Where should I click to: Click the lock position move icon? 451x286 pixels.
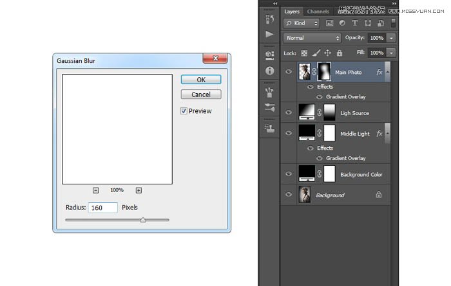point(327,53)
